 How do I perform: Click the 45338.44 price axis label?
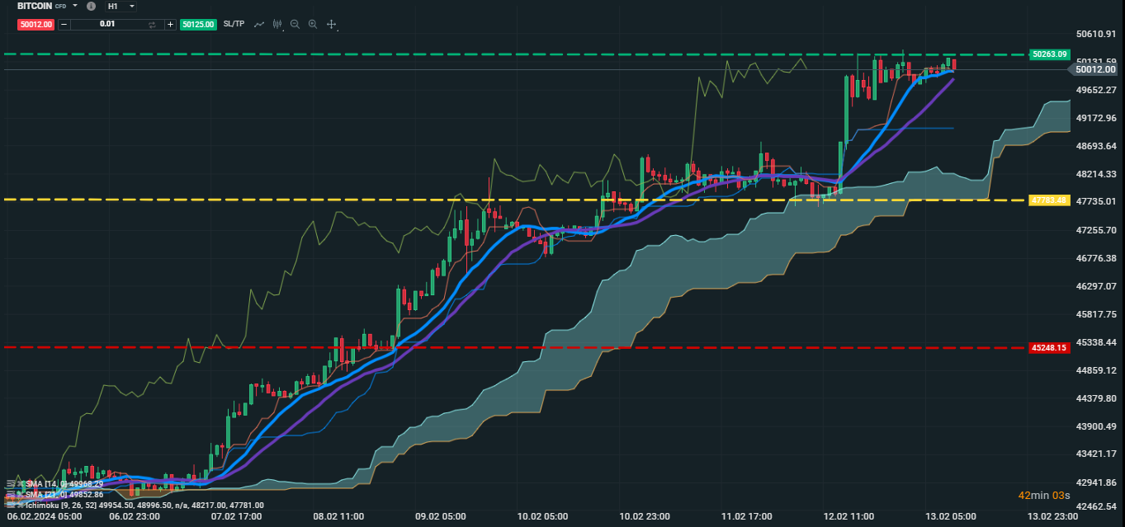[1096, 342]
